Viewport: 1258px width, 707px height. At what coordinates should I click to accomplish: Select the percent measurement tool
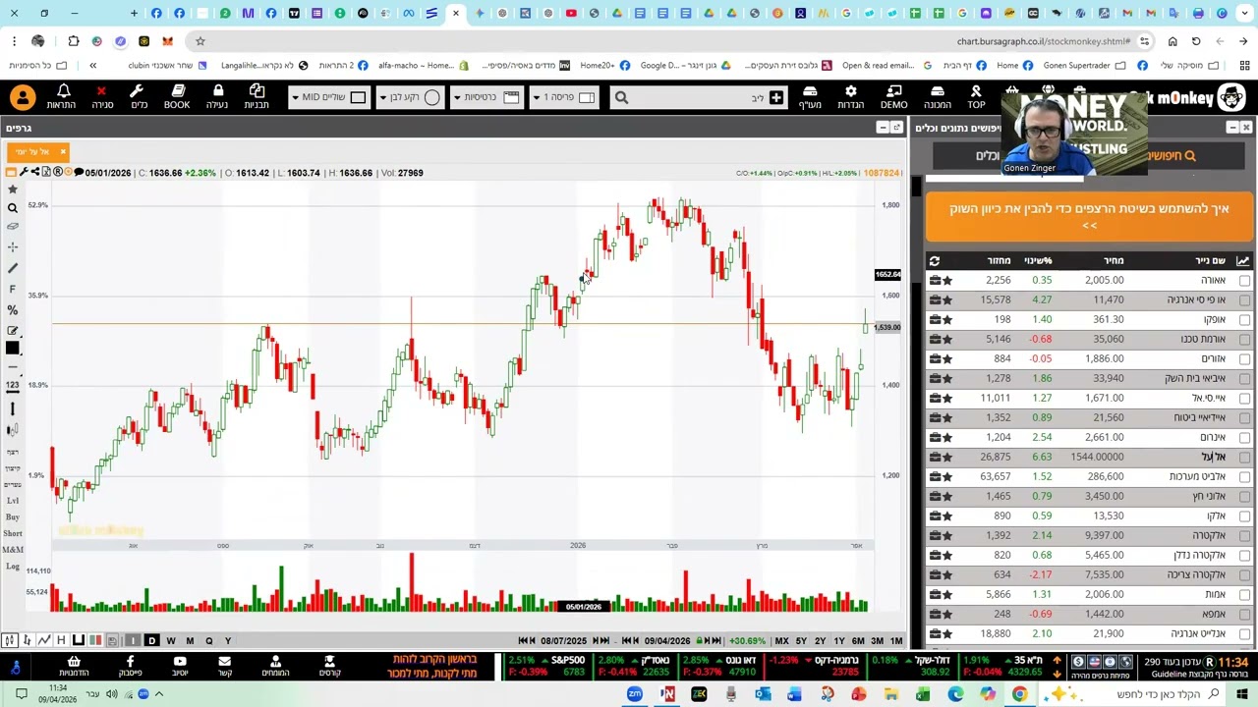coord(13,309)
